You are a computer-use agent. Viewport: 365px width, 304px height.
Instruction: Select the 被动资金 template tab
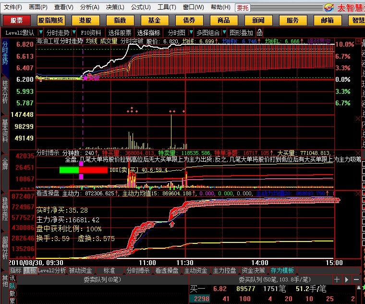click(x=81, y=270)
